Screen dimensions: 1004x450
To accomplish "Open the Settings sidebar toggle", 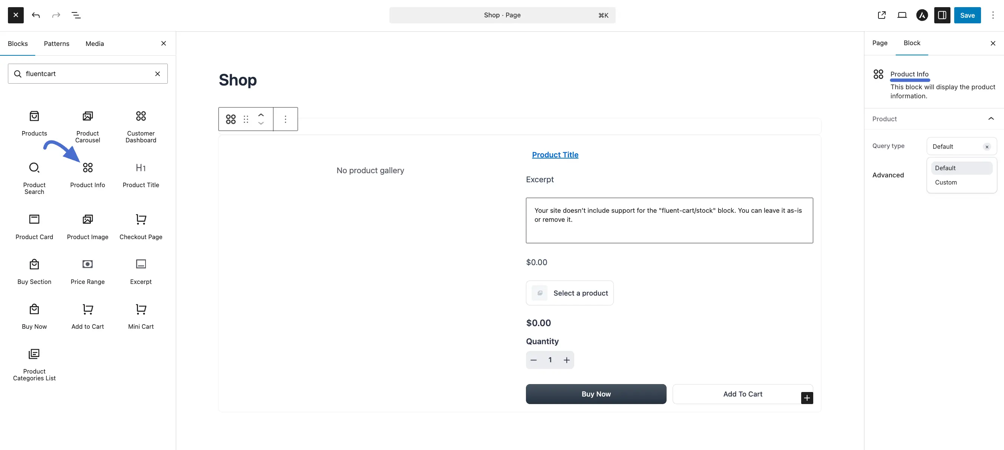I will click(x=942, y=15).
